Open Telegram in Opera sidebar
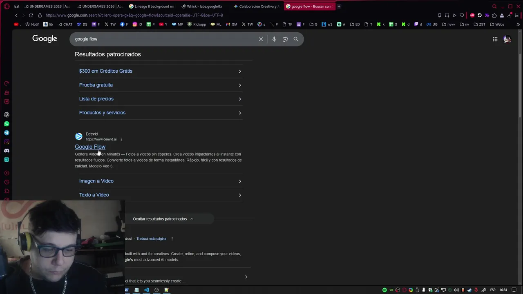This screenshot has height=294, width=523. (7, 133)
